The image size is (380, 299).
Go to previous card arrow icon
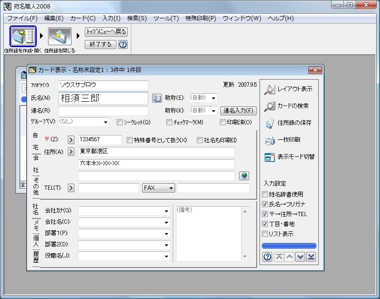[x=290, y=257]
